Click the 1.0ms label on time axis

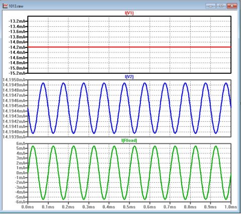(x=231, y=207)
